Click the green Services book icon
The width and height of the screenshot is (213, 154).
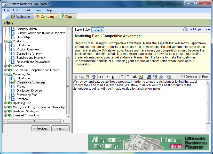click(x=10, y=66)
